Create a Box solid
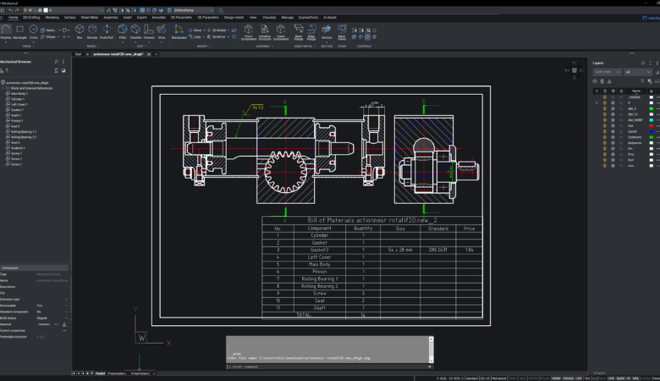 point(80,32)
